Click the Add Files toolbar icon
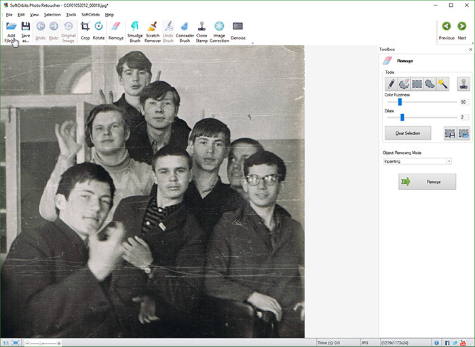 12,26
